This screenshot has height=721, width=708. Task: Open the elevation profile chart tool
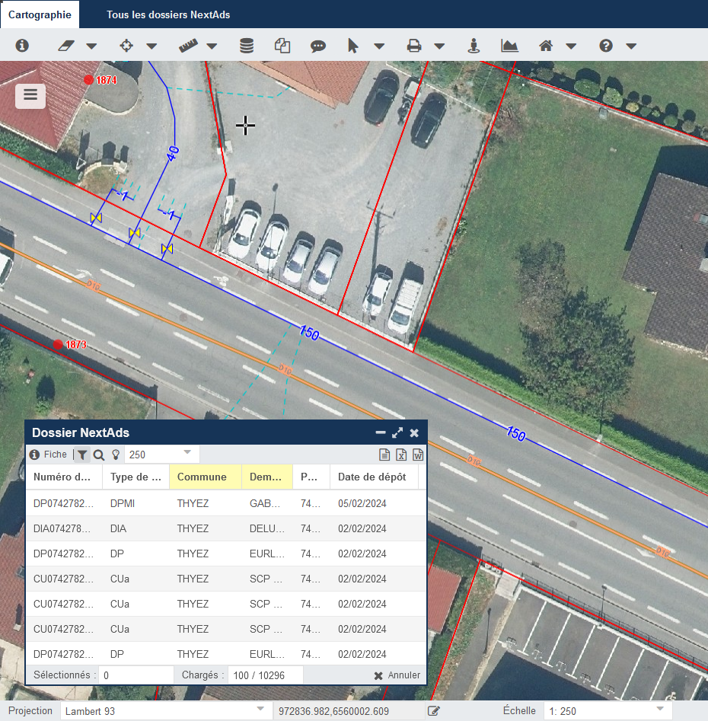(x=509, y=46)
